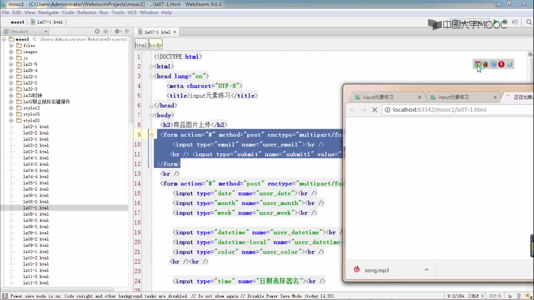
Task: Close second input元素练习 browser tab
Action: point(495,97)
